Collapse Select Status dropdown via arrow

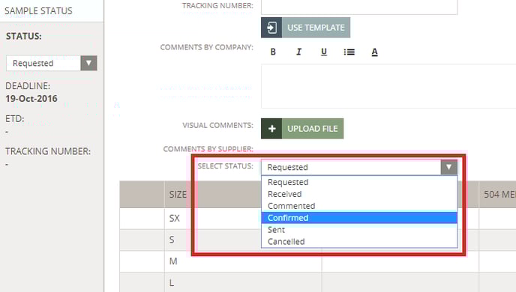tap(448, 167)
